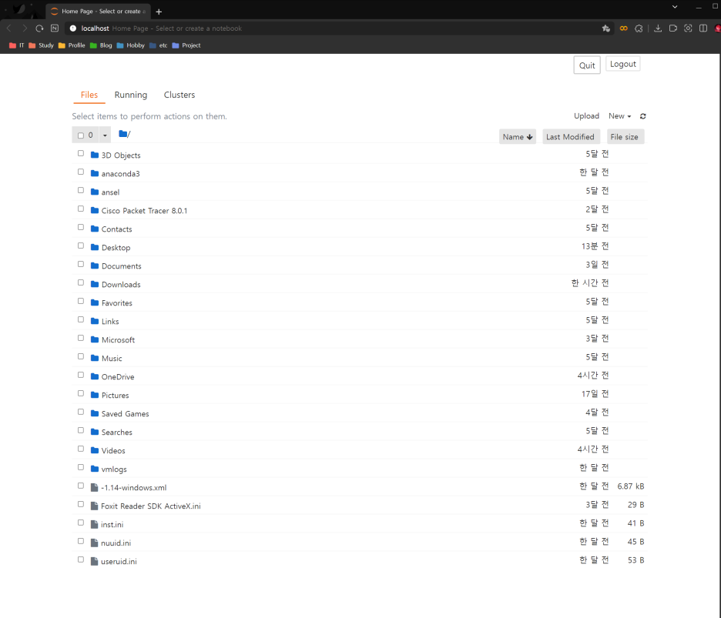Viewport: 721px width, 618px height.
Task: Click the root folder breadcrumb icon
Action: pos(122,134)
